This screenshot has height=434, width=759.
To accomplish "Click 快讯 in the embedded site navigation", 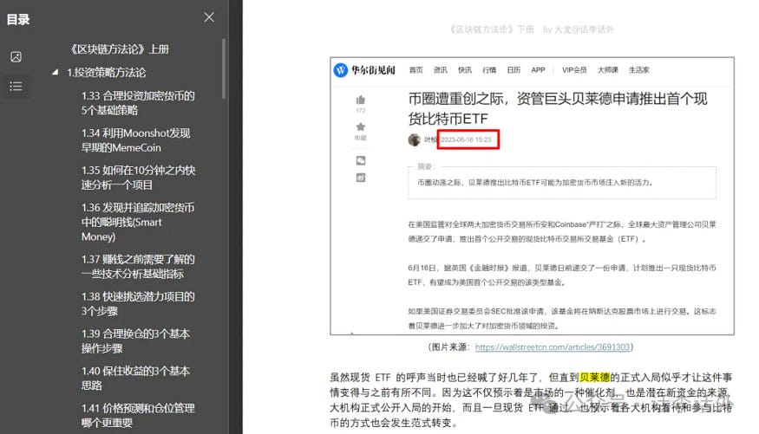I will (465, 70).
